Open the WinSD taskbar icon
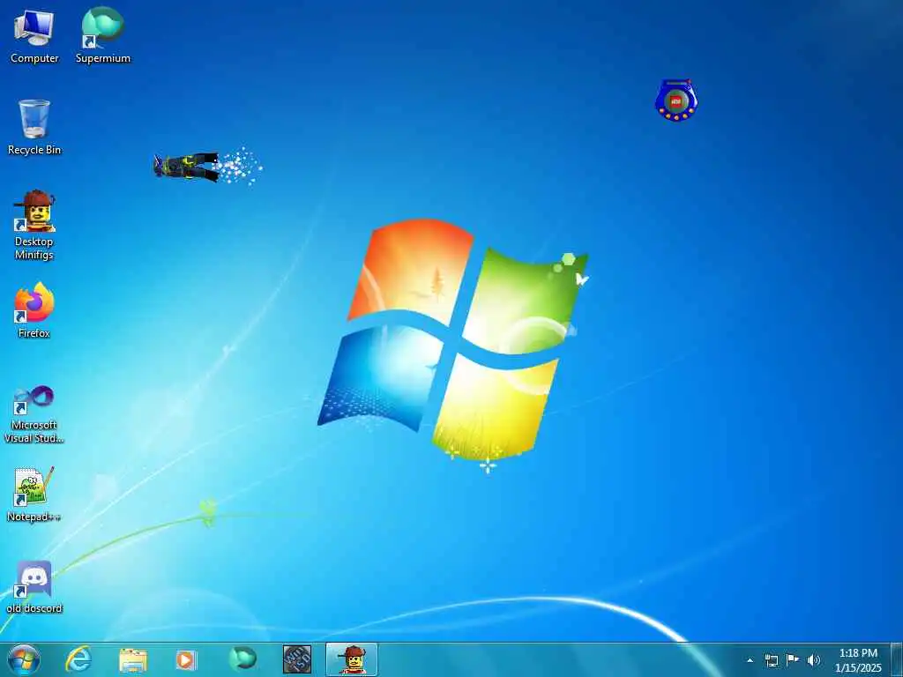The image size is (903, 677). 297,659
